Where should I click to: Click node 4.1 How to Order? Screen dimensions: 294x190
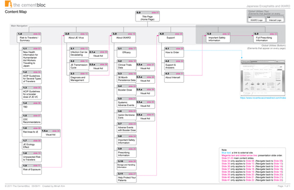pos(174,52)
